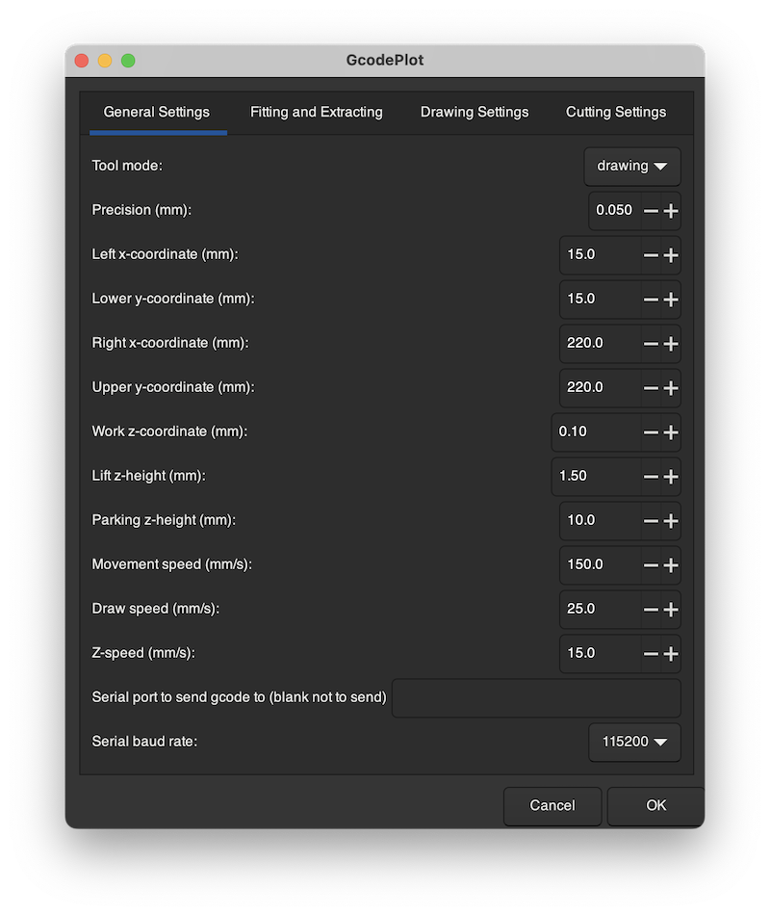Increase the Movement speed with plus
Image resolution: width=770 pixels, height=915 pixels.
point(671,565)
